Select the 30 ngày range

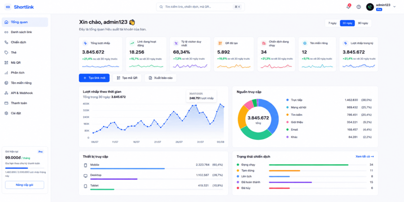click(347, 23)
